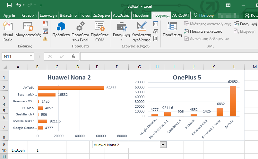The image size is (258, 159).
Task: Select cell B10 with value 1
Action: click(x=37, y=150)
